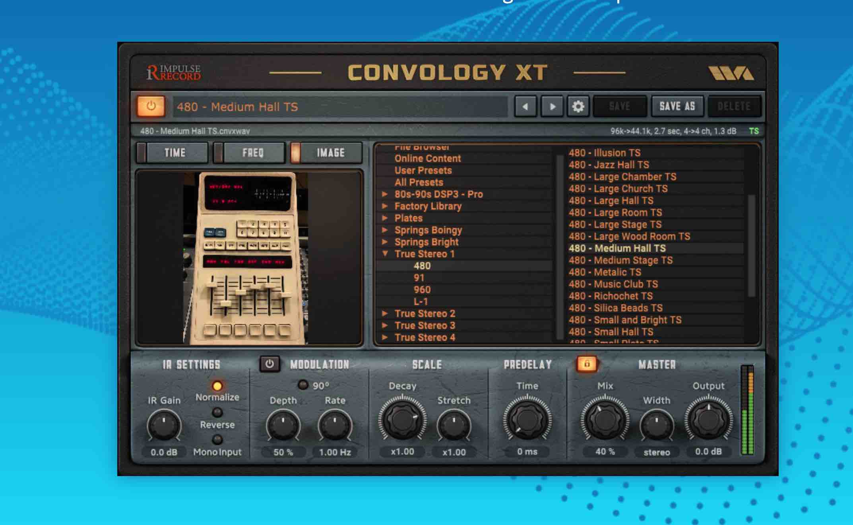Screen dimensions: 853x525
Task: Click the SAVE AS button
Action: coord(677,106)
